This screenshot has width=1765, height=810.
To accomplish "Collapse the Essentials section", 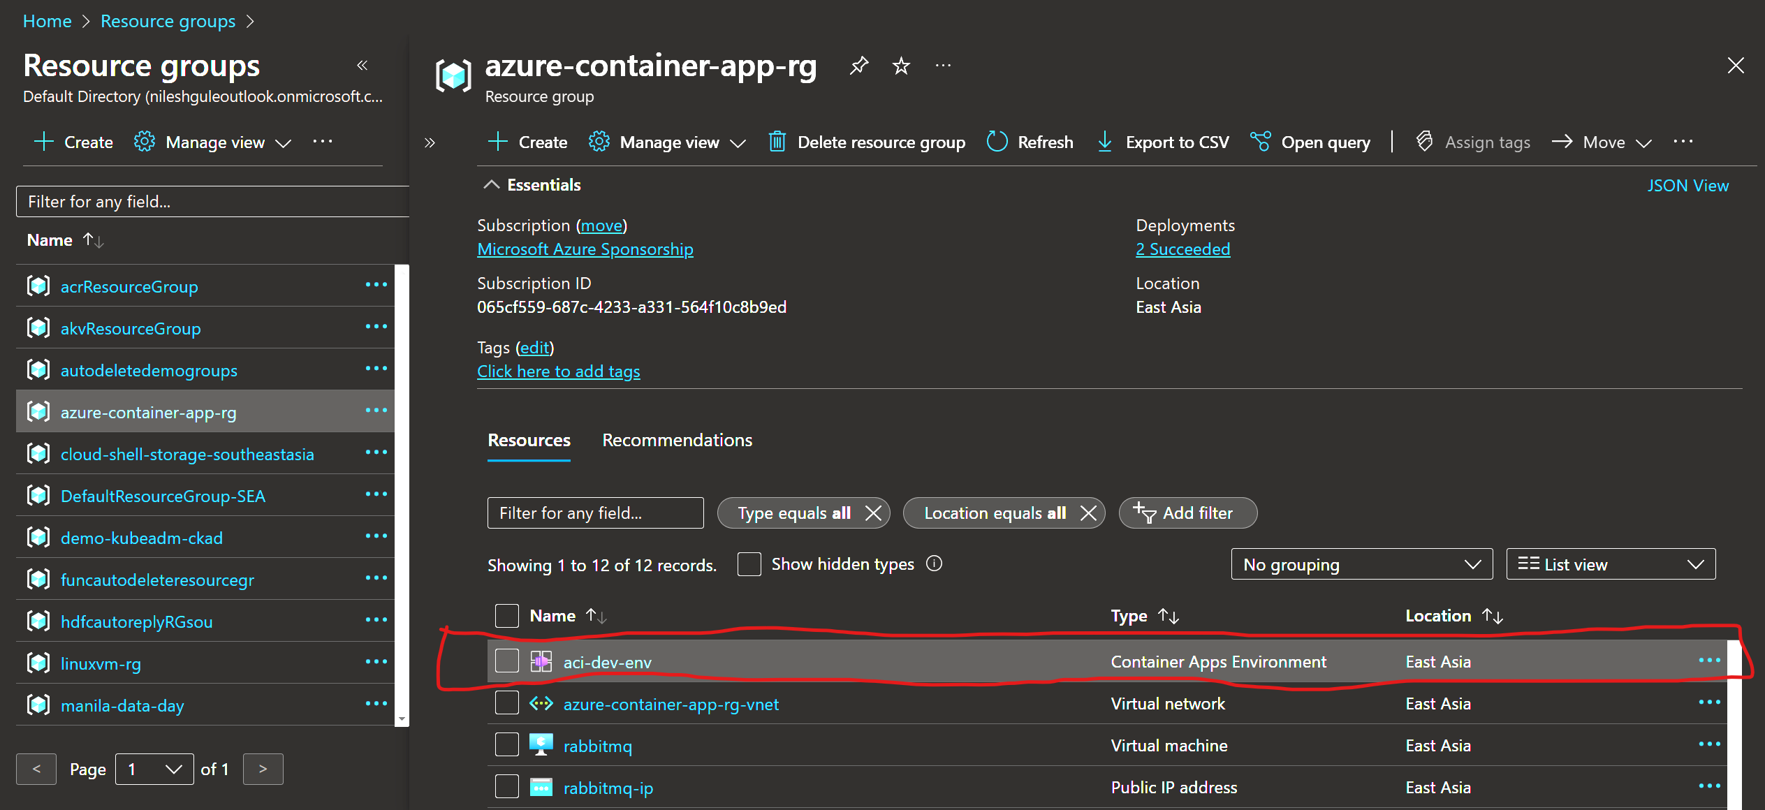I will 532,185.
